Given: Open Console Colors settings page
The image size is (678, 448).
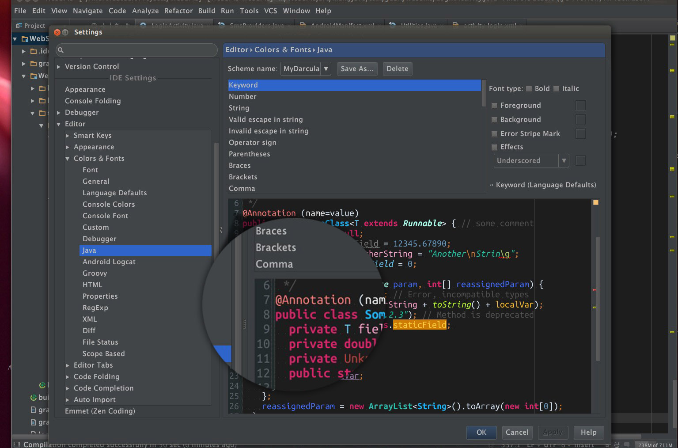Looking at the screenshot, I should coord(109,205).
